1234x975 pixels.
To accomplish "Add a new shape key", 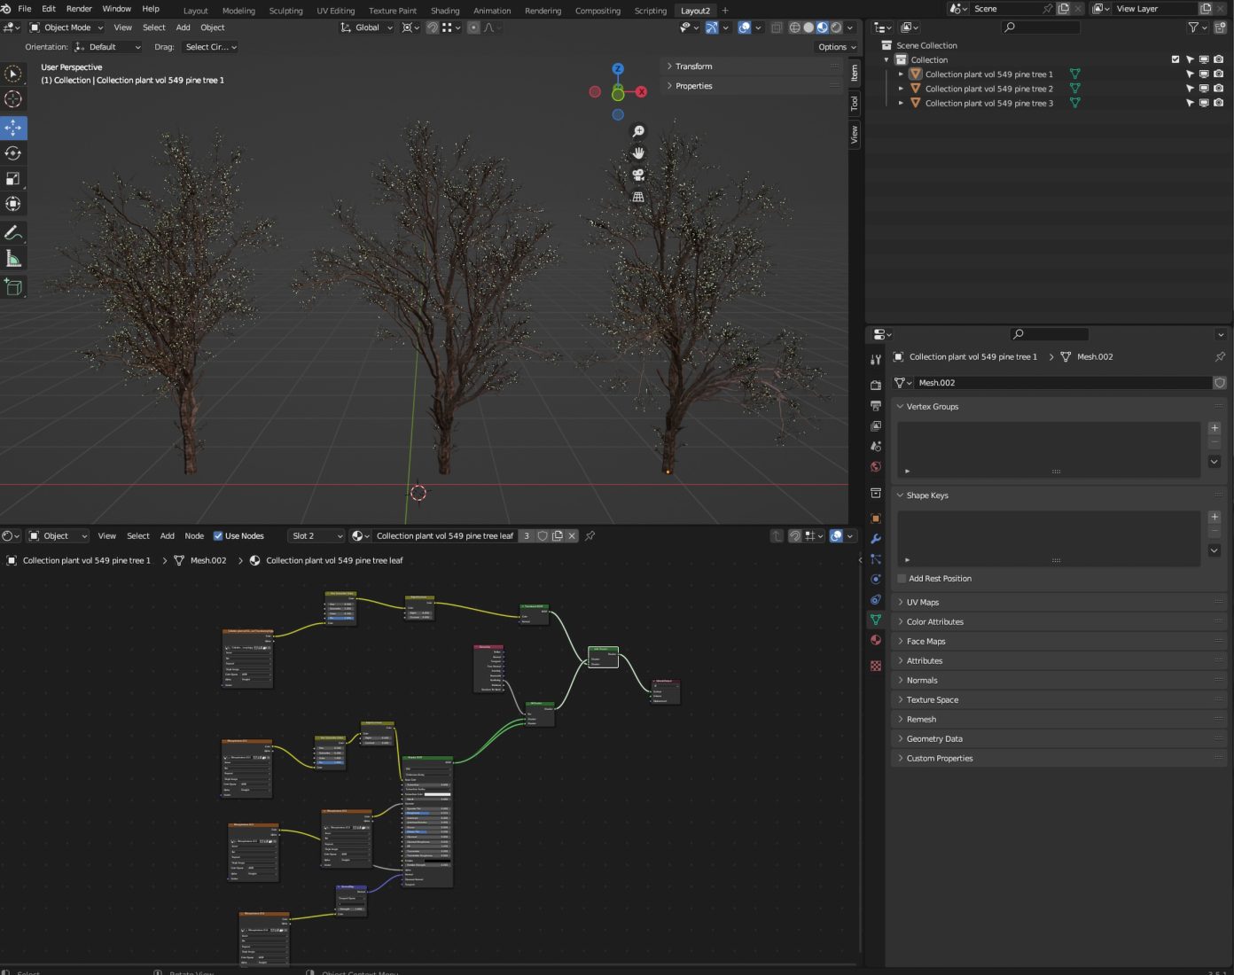I will click(1214, 517).
